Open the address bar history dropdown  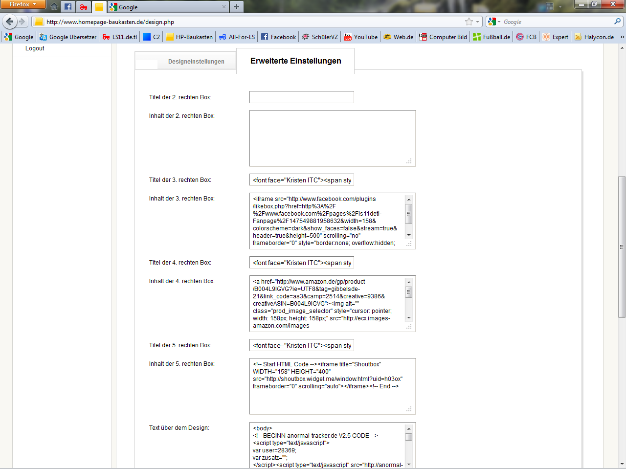[x=478, y=22]
